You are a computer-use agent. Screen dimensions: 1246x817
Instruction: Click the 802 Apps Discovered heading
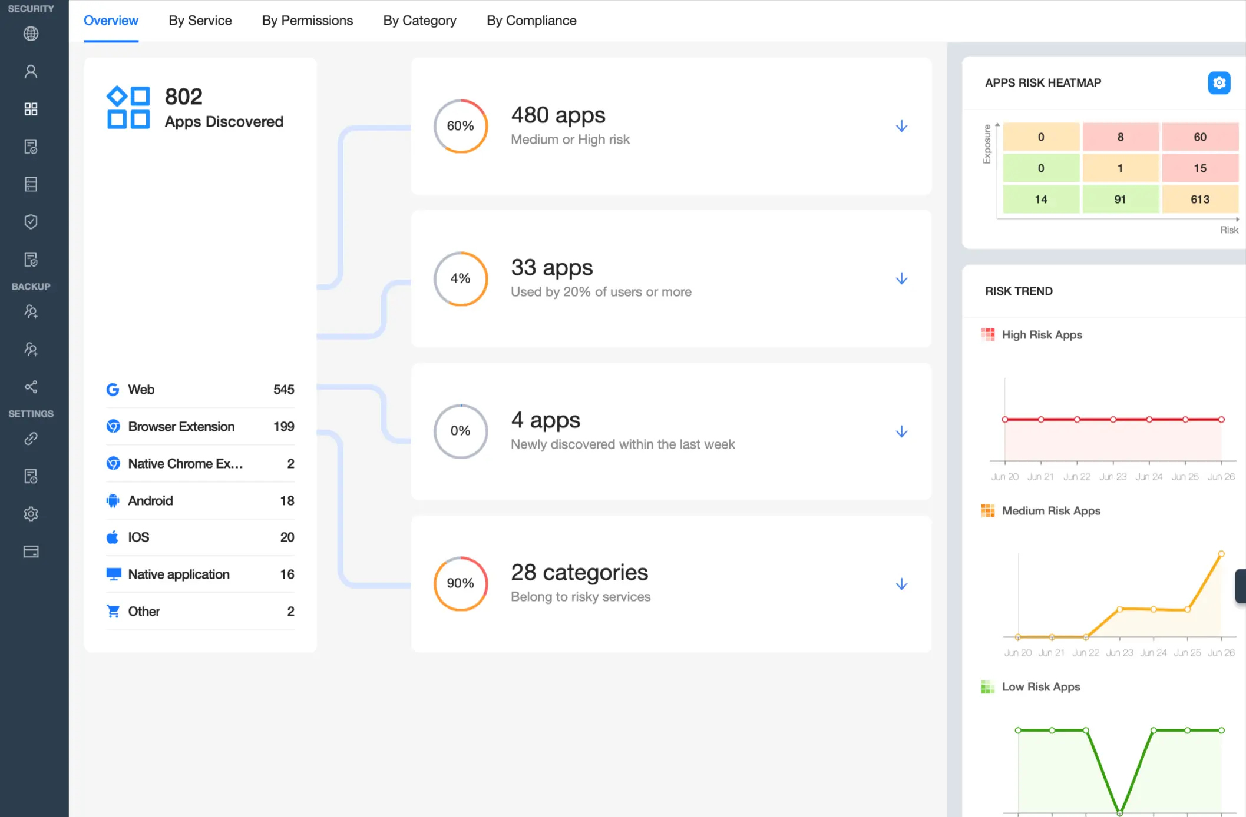(224, 108)
